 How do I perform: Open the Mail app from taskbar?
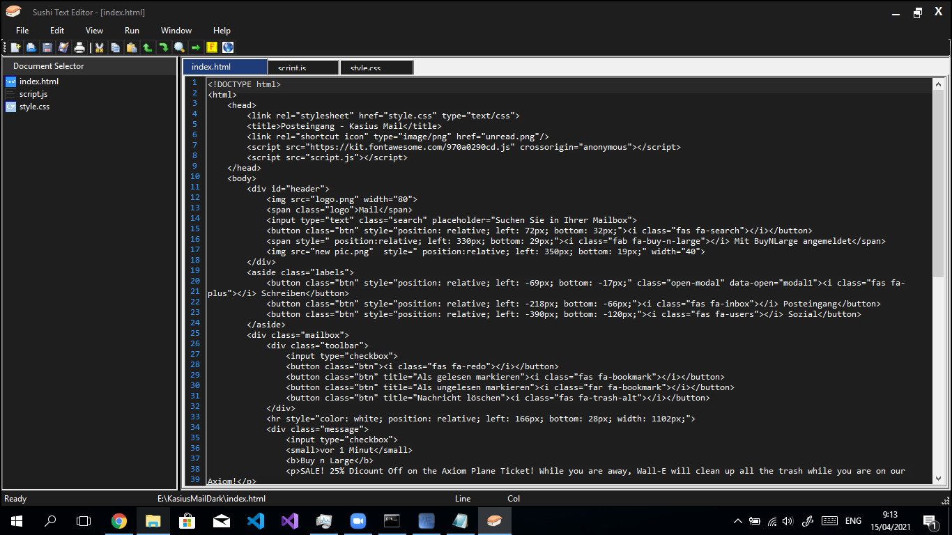coord(222,520)
